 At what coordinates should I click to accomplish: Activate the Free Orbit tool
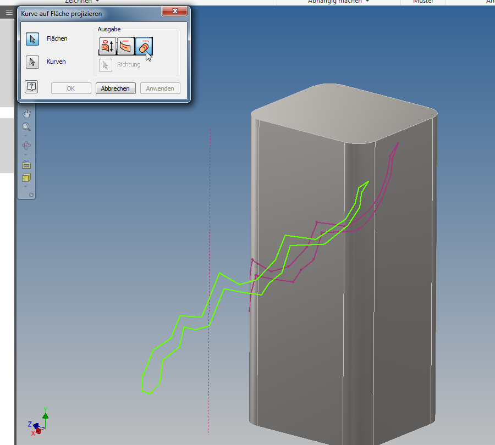[26, 146]
